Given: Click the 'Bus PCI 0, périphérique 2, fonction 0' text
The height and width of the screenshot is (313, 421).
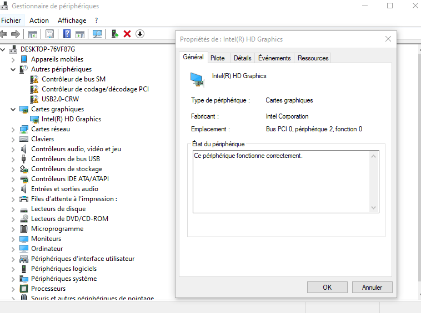Looking at the screenshot, I should 314,129.
